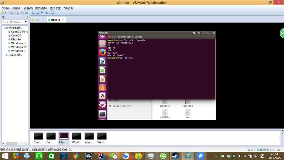Screen dimensions: 284x160
Task: Open the Amazon launcher icon
Action: pos(102,96)
